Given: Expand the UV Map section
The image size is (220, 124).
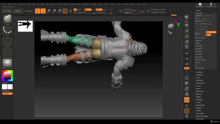Looking at the screenshot, I should click(198, 111).
